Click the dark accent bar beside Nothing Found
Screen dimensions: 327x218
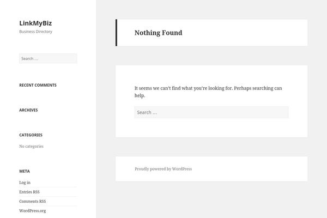click(x=116, y=33)
